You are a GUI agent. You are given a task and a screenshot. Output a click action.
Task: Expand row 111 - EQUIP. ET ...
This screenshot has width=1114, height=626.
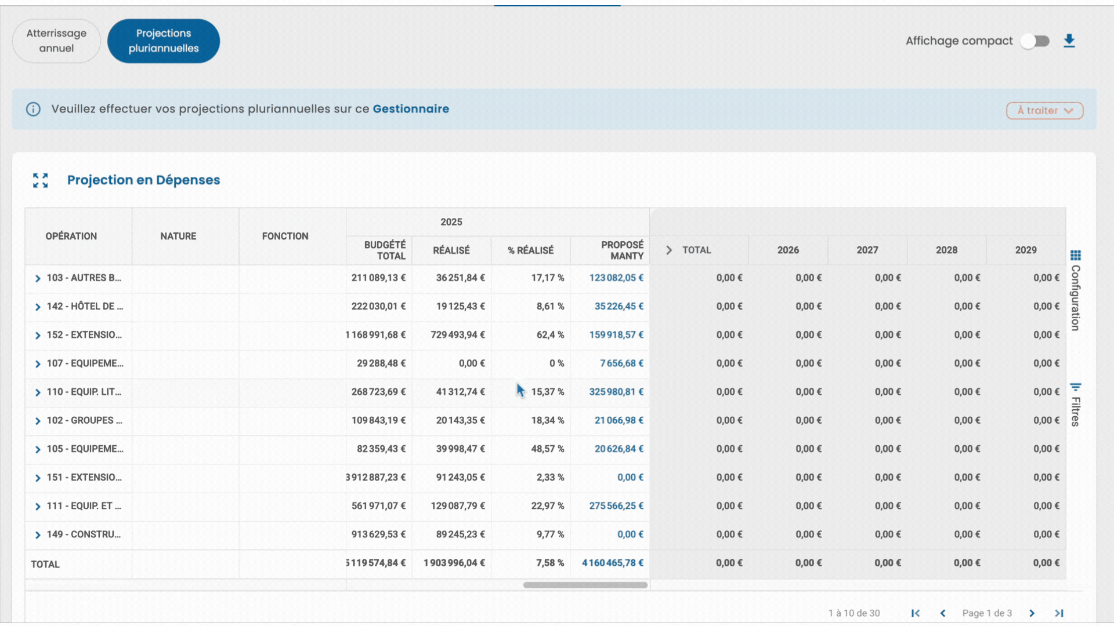point(38,506)
